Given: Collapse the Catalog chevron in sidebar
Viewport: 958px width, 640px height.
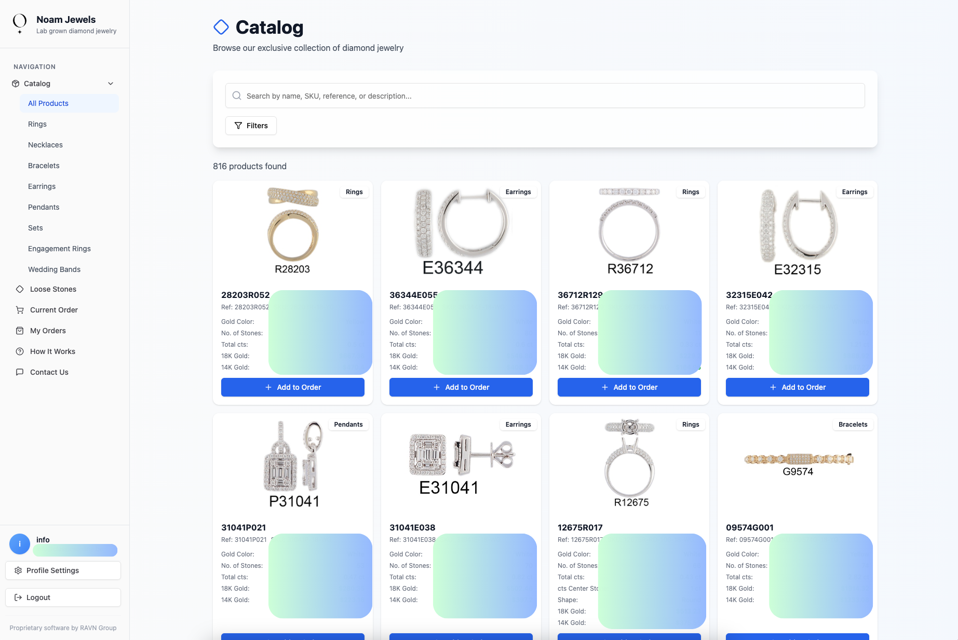Looking at the screenshot, I should (111, 84).
